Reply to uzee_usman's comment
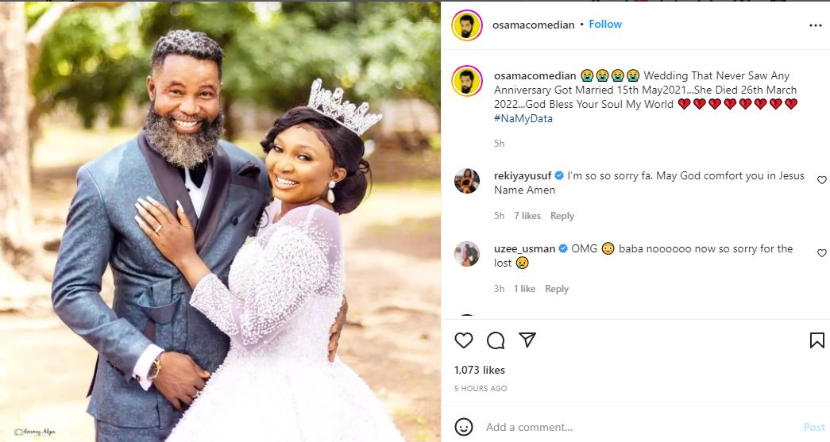Image resolution: width=830 pixels, height=442 pixels. tap(557, 289)
